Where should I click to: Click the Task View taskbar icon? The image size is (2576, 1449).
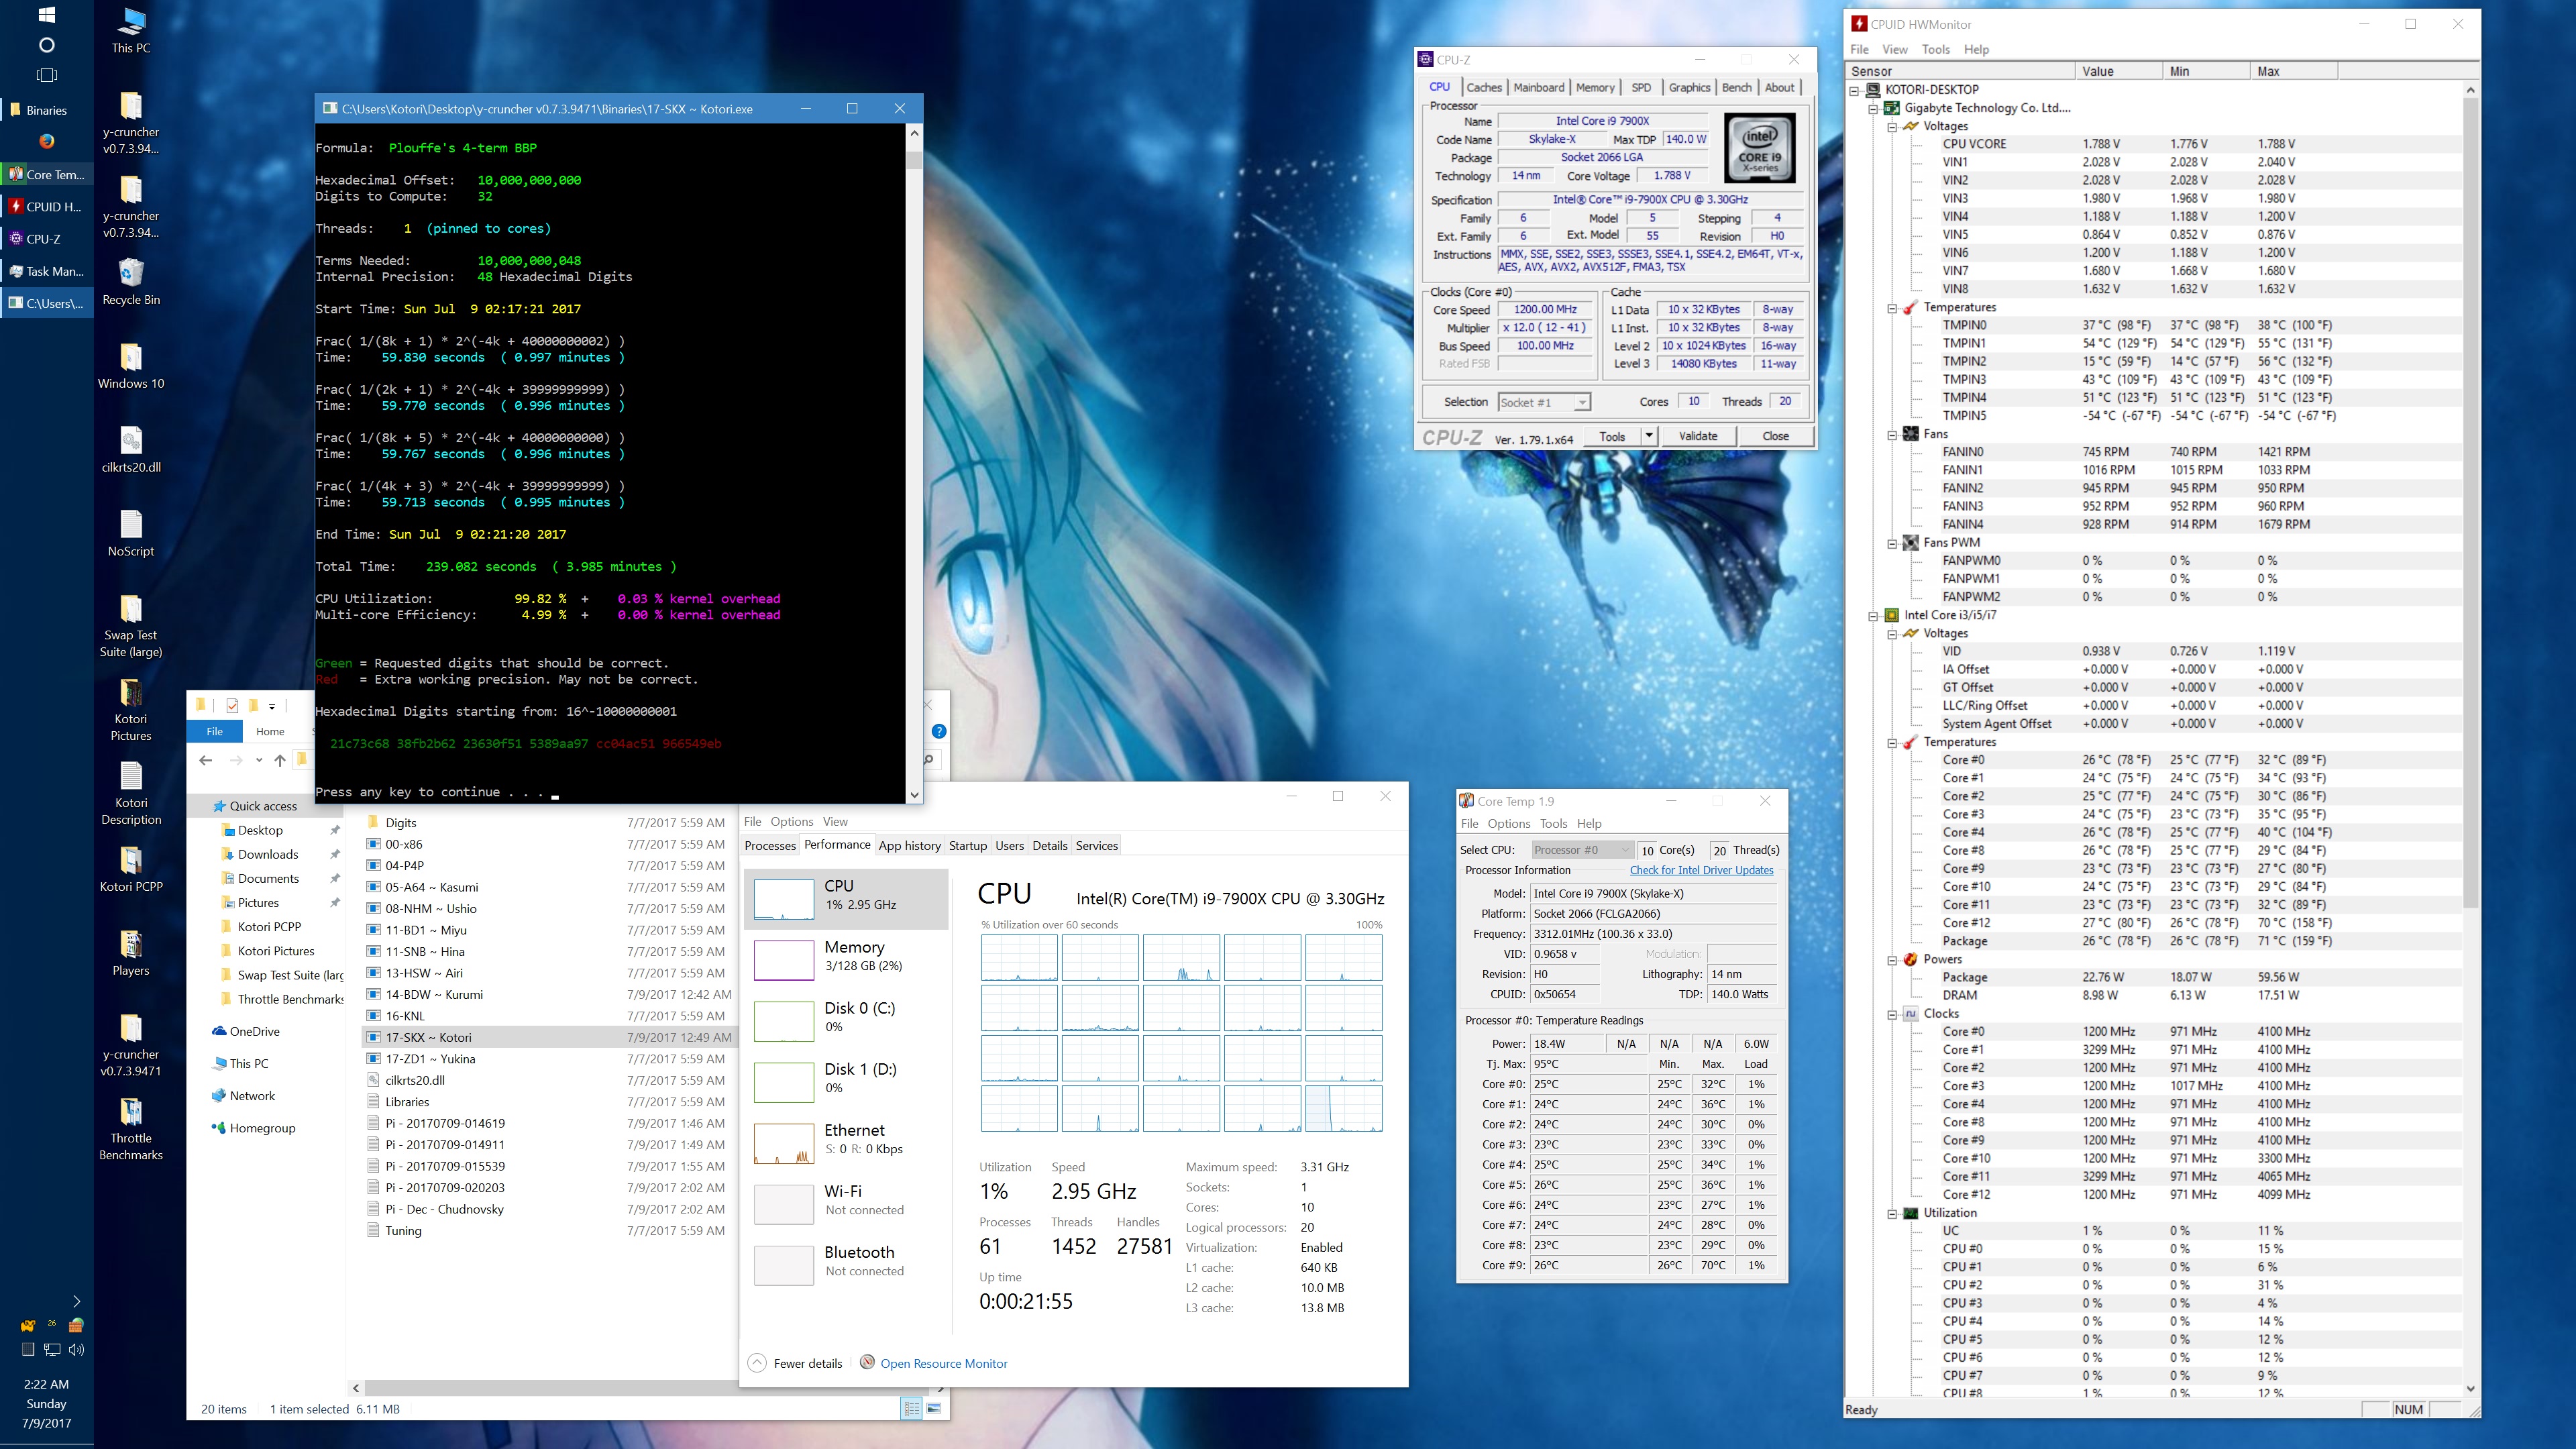tap(46, 75)
